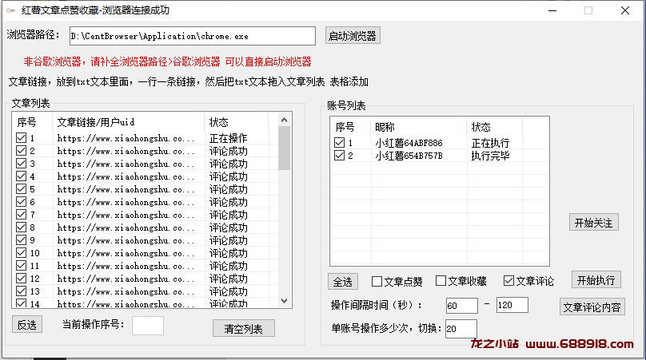Click 启动浏览器 button to launch browser

pyautogui.click(x=352, y=36)
